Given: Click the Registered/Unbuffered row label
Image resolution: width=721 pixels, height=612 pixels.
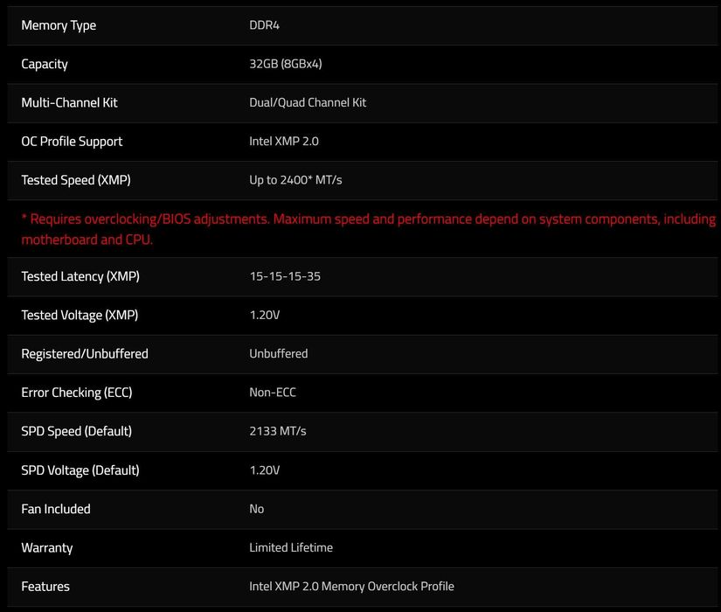Looking at the screenshot, I should (85, 353).
